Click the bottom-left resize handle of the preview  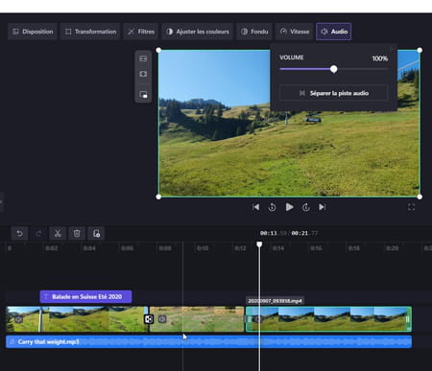[x=158, y=197]
